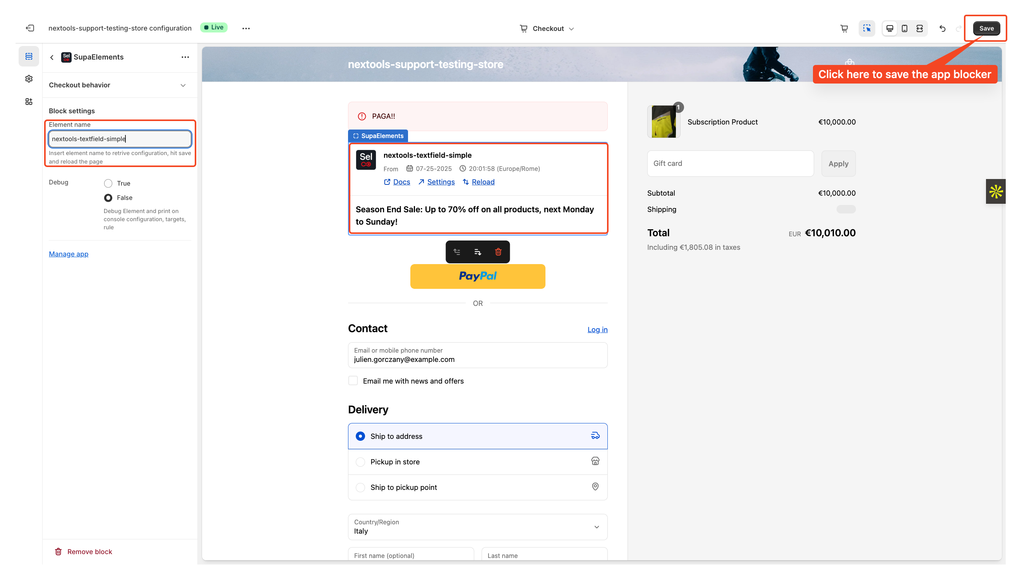Select Debug True radio button
This screenshot has height=580, width=1022.
[108, 183]
